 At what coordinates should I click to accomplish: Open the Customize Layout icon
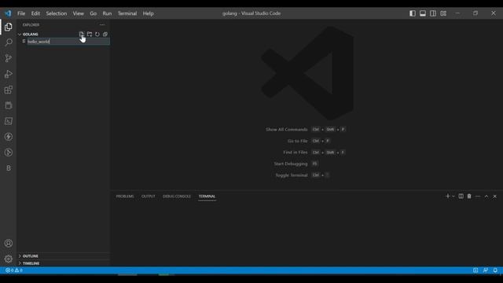[443, 13]
